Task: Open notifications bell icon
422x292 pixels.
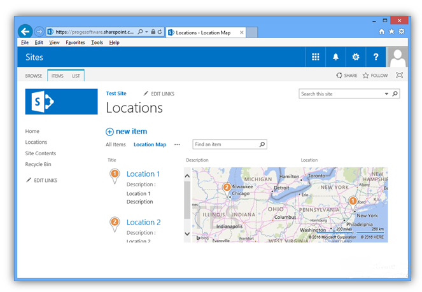Action: pyautogui.click(x=335, y=57)
